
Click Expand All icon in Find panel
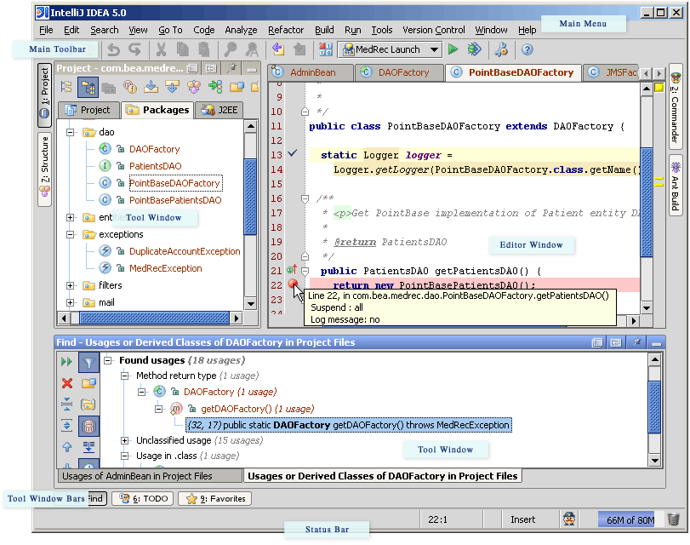(x=67, y=426)
